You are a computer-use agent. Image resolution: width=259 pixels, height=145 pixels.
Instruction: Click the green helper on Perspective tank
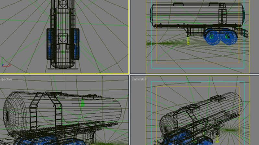pos(82,103)
